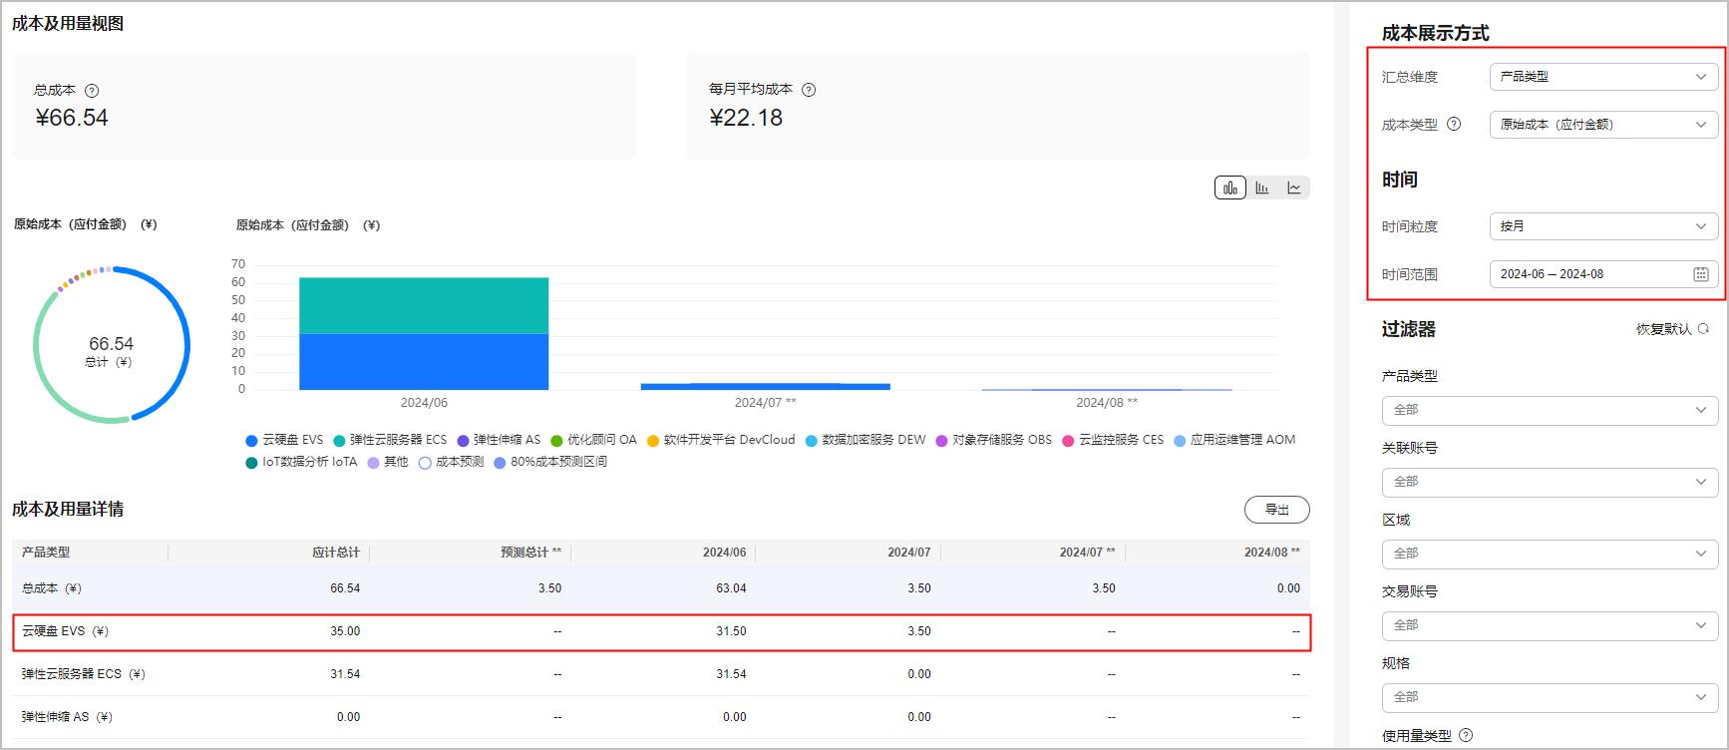Viewport: 1729px width, 750px height.
Task: Click the 预测总计 ** column header
Action: [x=530, y=553]
